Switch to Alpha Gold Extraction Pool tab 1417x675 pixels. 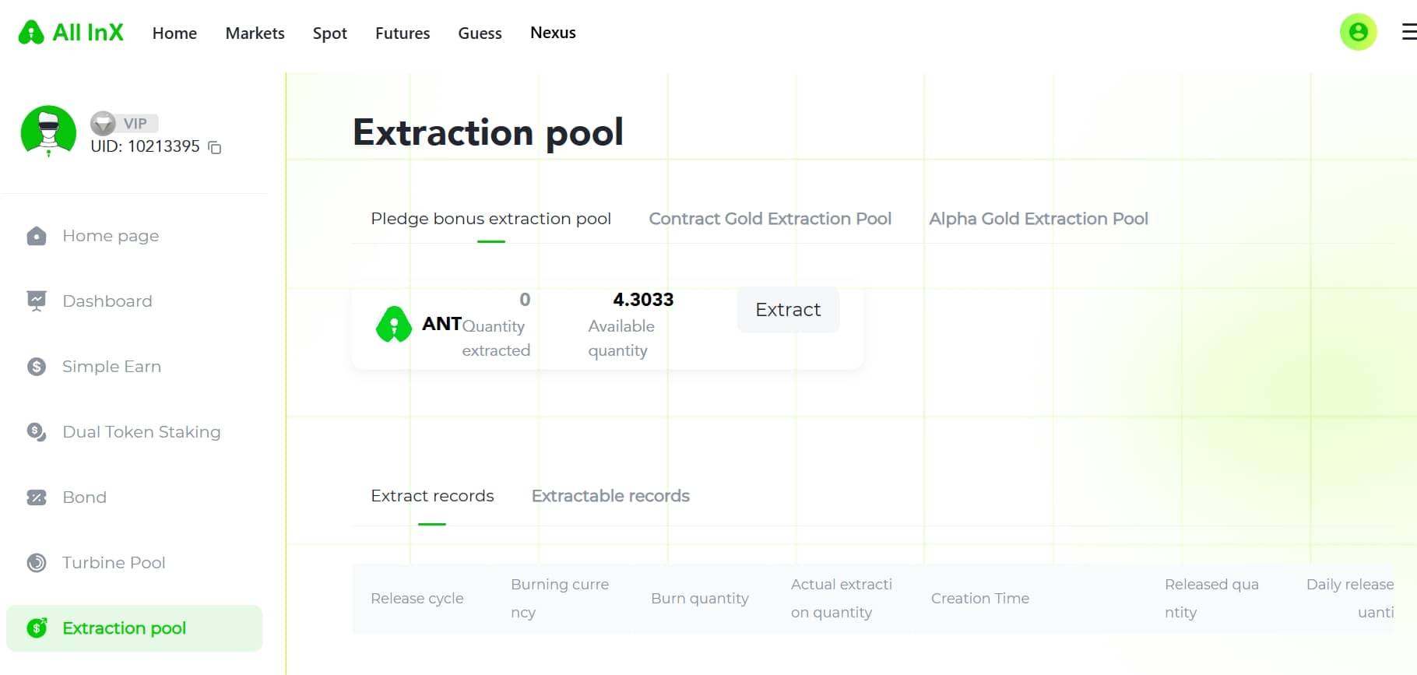coord(1038,219)
